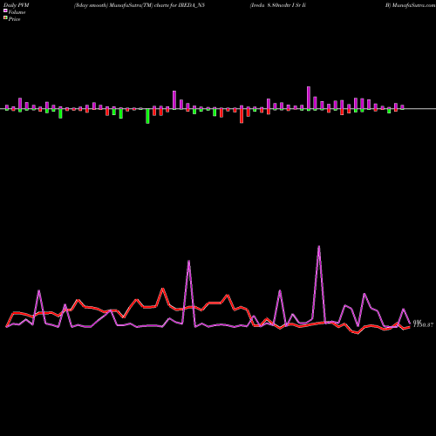This screenshot has height=436, width=436.
Task: Click the tallest magenta volume bar
Action: tap(309, 98)
